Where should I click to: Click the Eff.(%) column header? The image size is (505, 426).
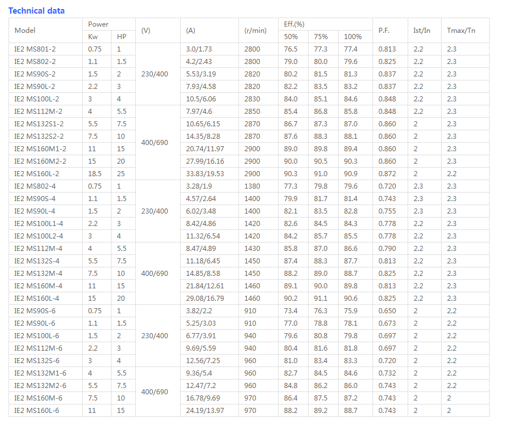pos(294,24)
